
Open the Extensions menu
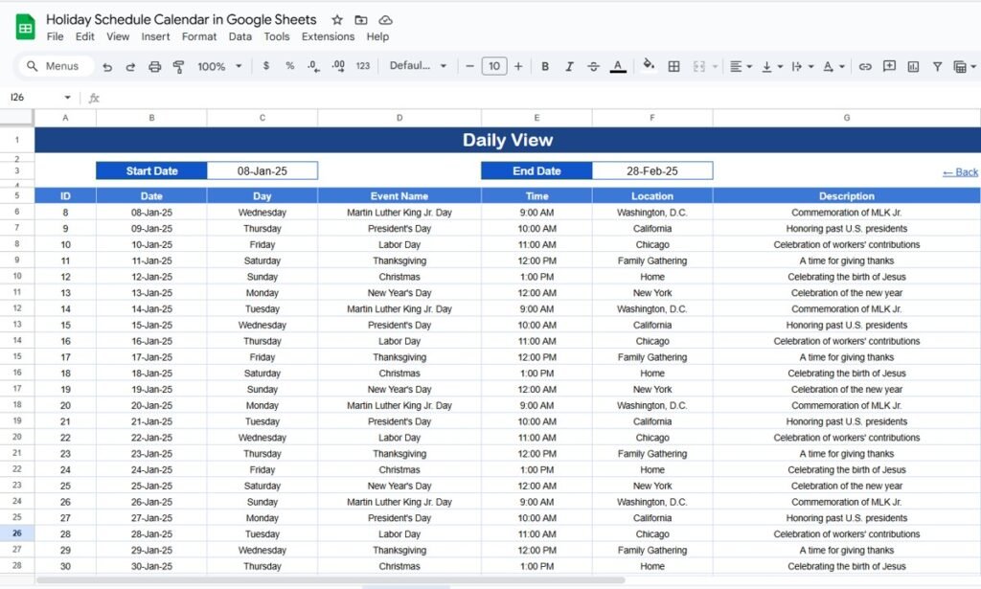(328, 36)
